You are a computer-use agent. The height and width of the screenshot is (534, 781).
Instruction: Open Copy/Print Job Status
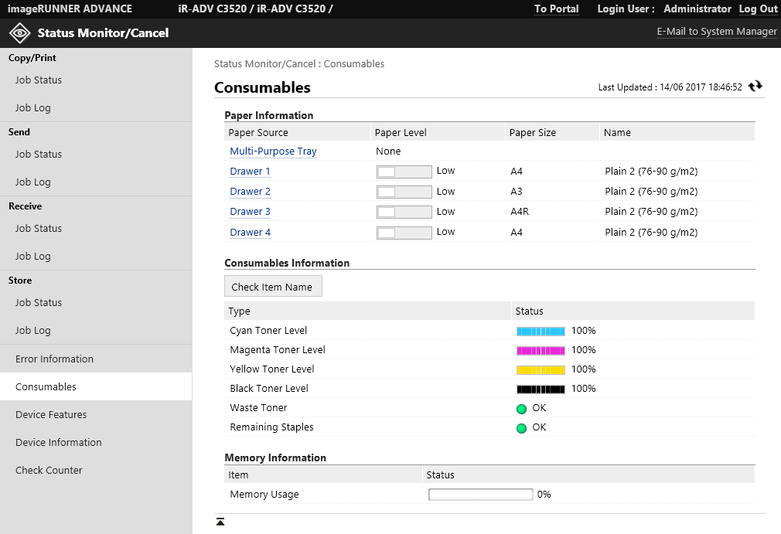point(39,80)
